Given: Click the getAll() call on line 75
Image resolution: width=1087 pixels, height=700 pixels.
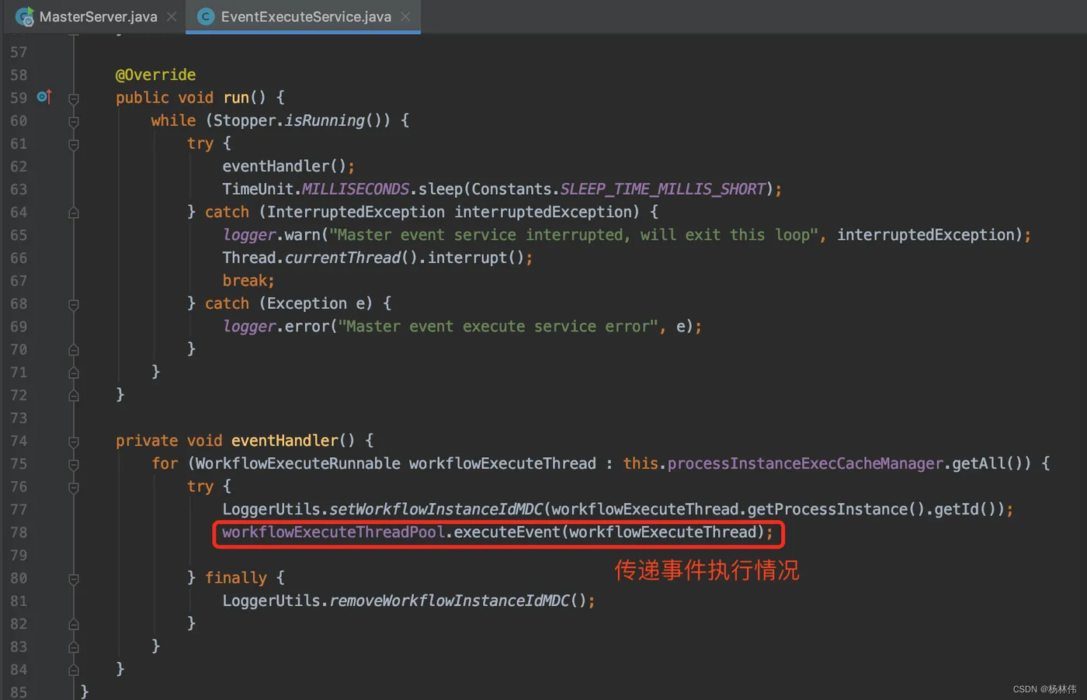Looking at the screenshot, I should click(988, 463).
